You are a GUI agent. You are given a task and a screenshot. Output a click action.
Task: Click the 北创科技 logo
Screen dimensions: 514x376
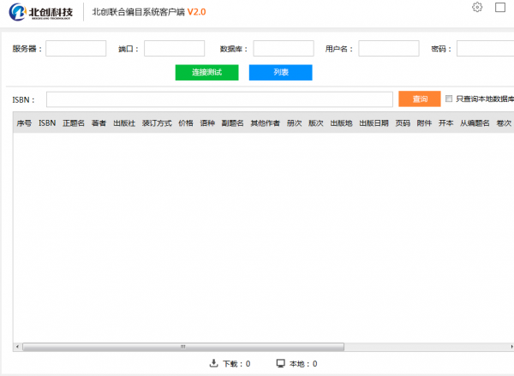pyautogui.click(x=40, y=12)
